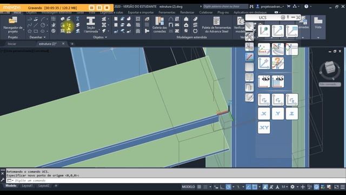Open the Galeria das conexões
The image size is (346, 195).
(159, 25)
